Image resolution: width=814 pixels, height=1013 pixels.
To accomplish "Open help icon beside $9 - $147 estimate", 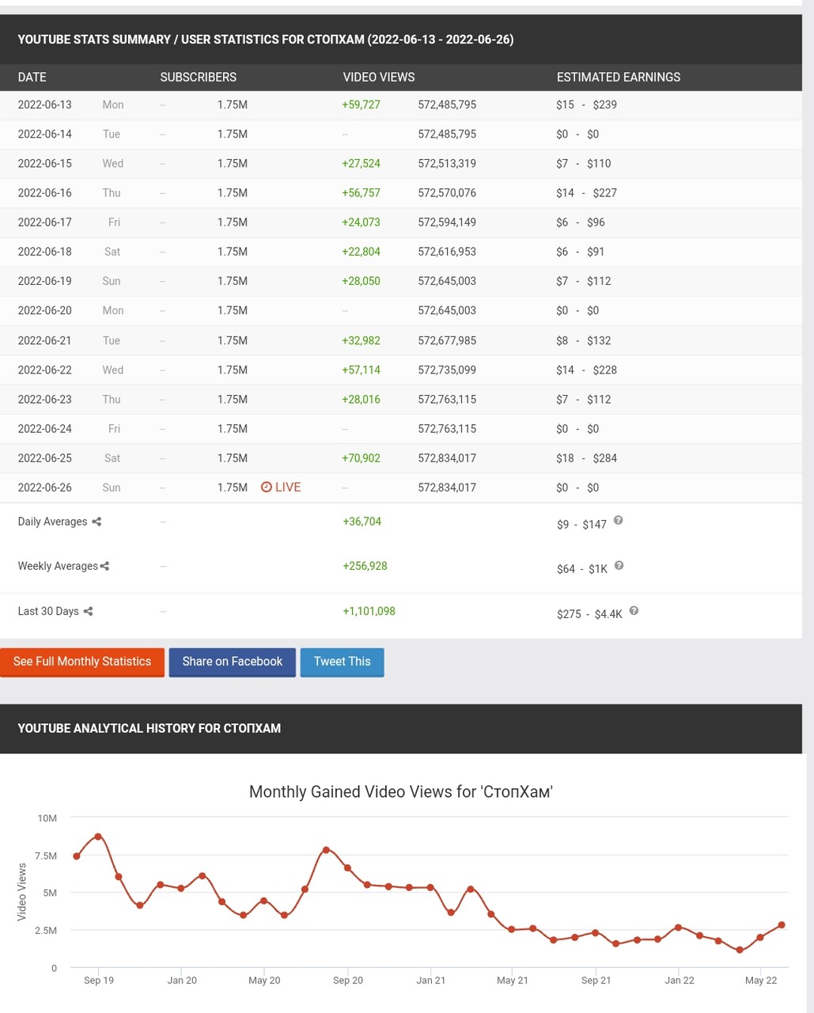I will point(619,520).
